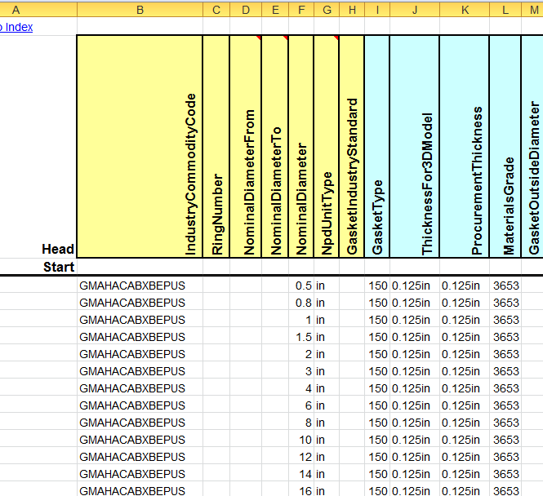Select column E header
543x496 pixels.
pos(275,10)
